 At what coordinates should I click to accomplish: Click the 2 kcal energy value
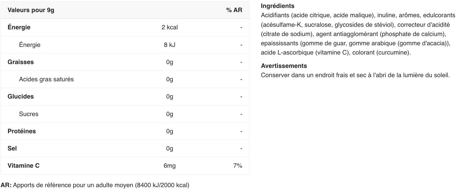(x=170, y=27)
